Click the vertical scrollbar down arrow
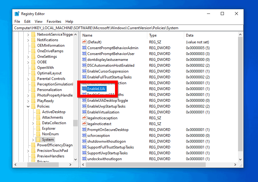258x182 pixels. coord(240,159)
